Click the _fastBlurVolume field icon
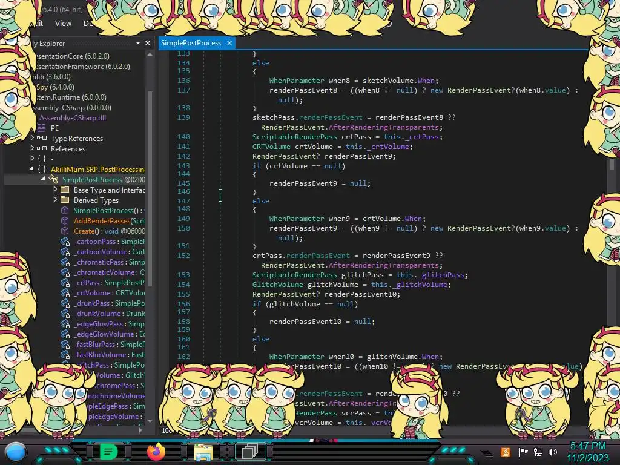 tap(65, 354)
